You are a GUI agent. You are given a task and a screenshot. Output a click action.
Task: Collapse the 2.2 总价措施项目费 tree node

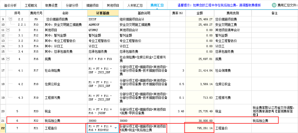point(11,19)
